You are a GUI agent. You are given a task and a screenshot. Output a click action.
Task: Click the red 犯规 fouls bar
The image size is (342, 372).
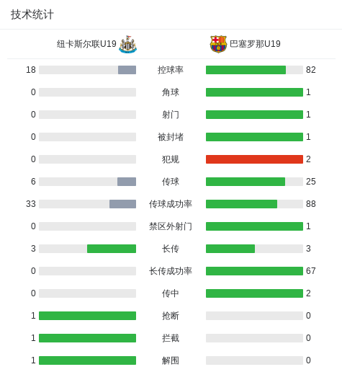pos(254,159)
